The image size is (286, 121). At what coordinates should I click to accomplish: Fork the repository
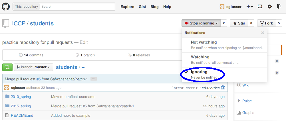click(x=267, y=23)
